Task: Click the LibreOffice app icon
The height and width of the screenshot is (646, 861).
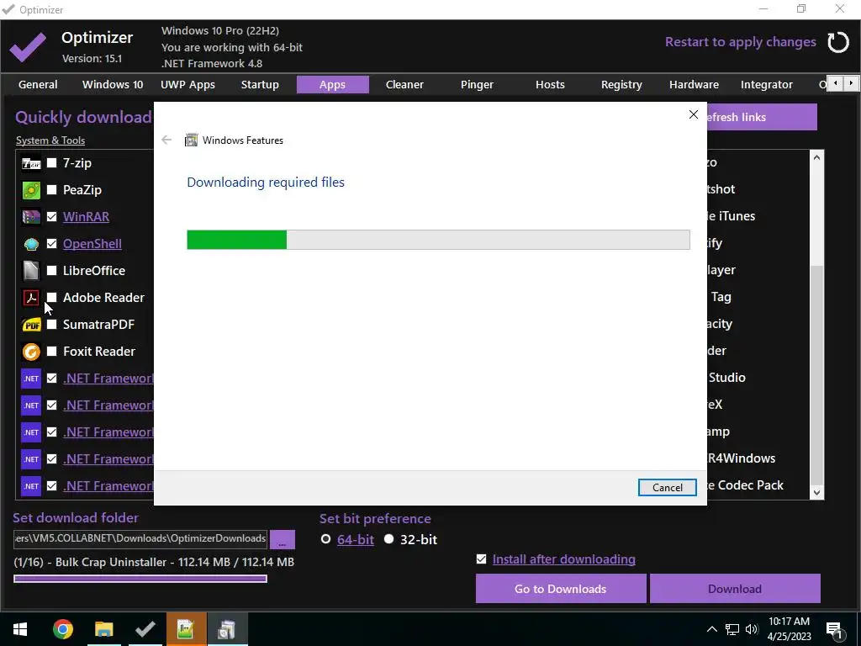Action: [x=31, y=271]
